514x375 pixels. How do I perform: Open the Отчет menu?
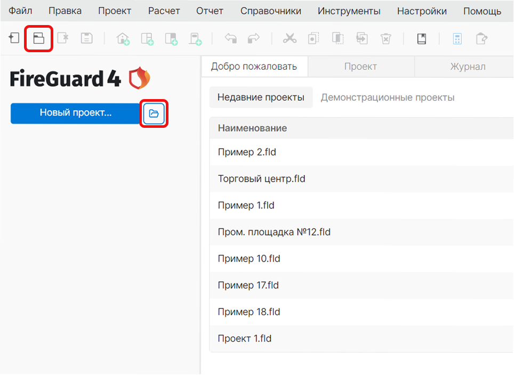point(210,11)
